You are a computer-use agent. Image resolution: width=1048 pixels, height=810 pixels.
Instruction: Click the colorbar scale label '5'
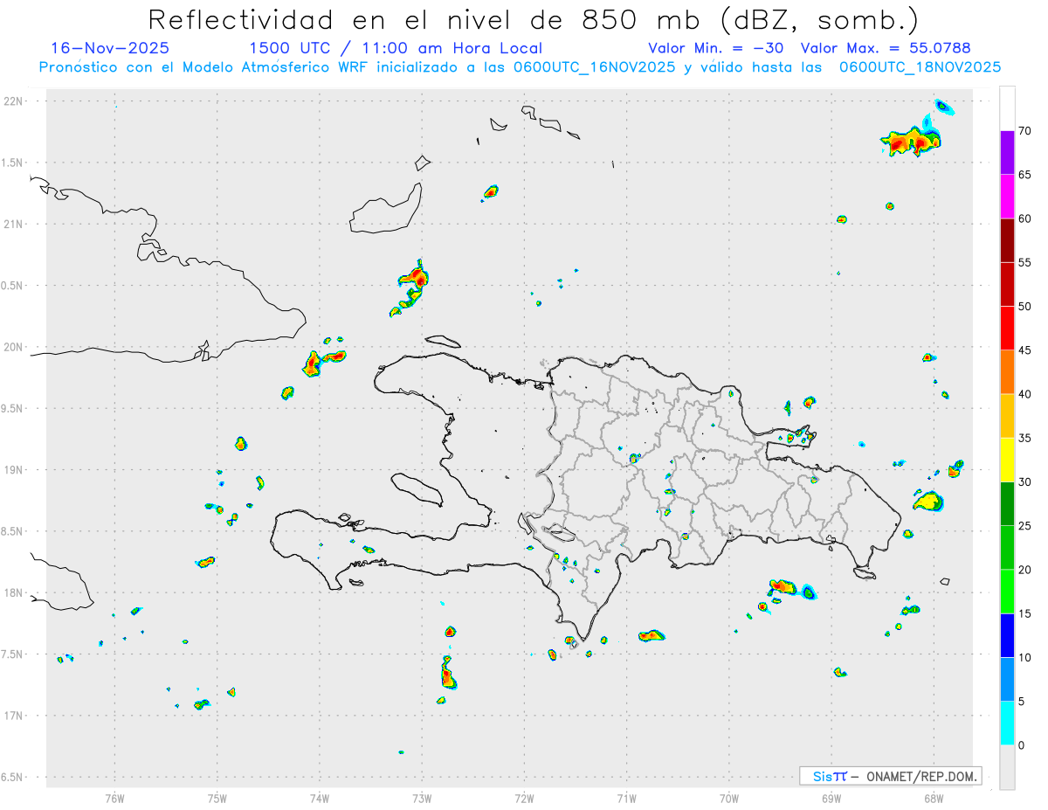coord(1023,702)
